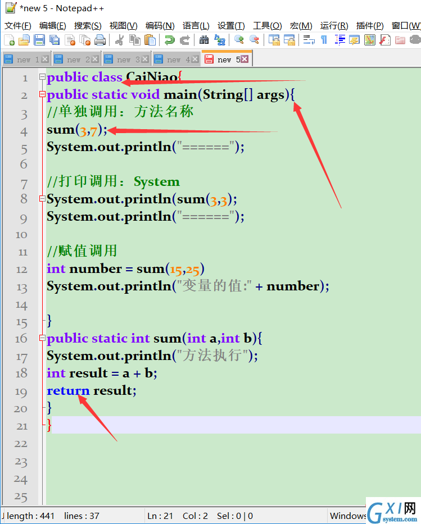Viewport: 421px width, 524px height.
Task: Collapse fold marker on line 8
Action: pos(42,198)
